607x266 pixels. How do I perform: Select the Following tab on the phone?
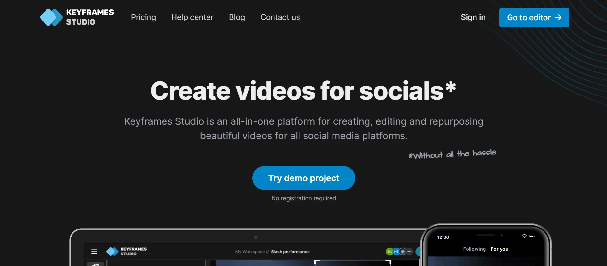click(x=474, y=249)
